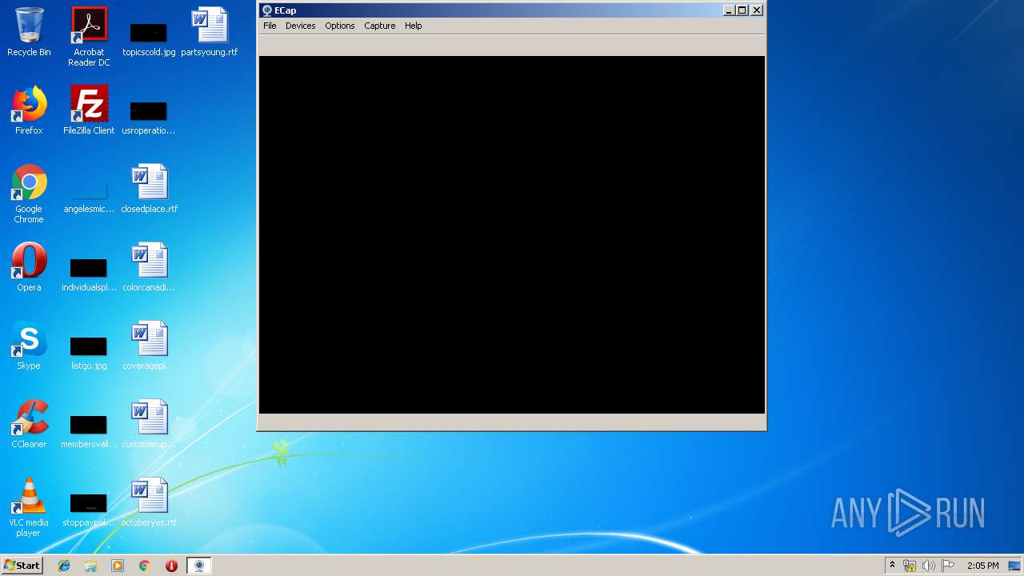
Task: Click the black video preview area in ECap
Action: pos(512,234)
